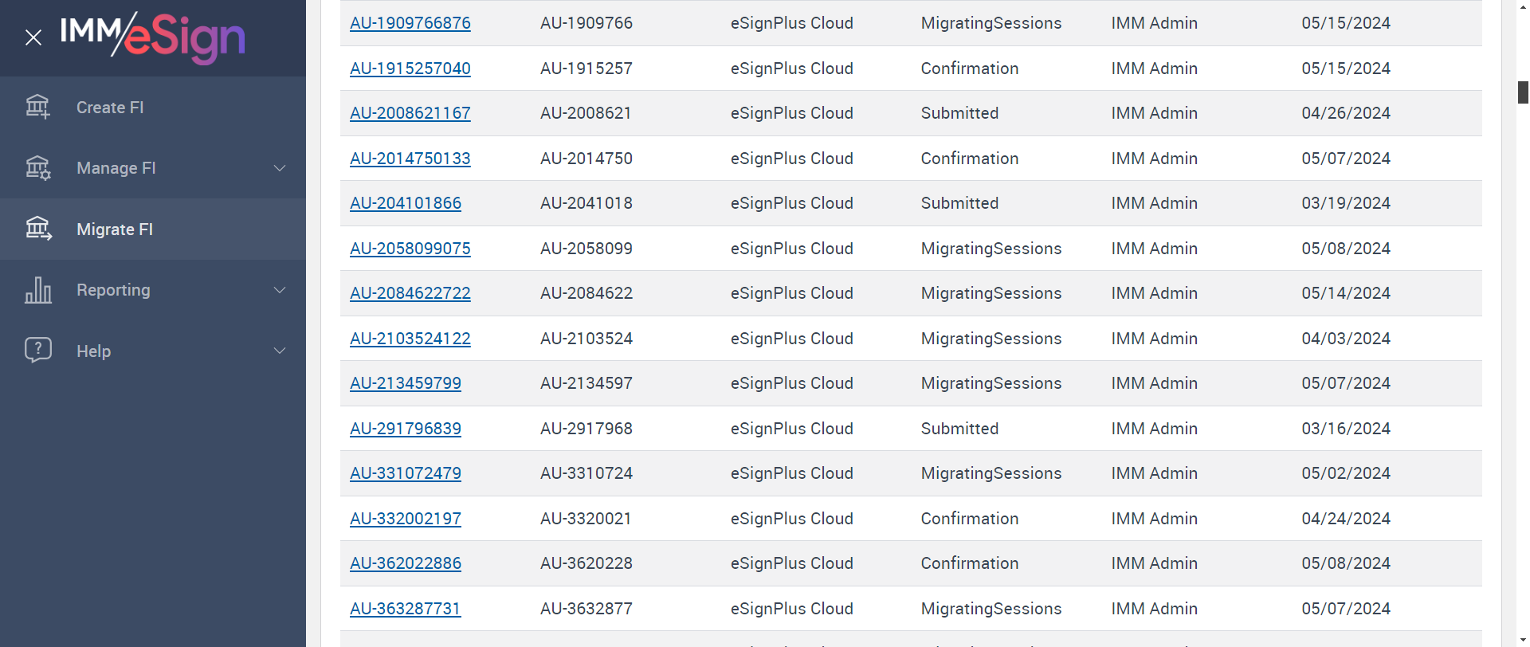Select Create FI in the sidebar
The height and width of the screenshot is (647, 1530).
[110, 108]
